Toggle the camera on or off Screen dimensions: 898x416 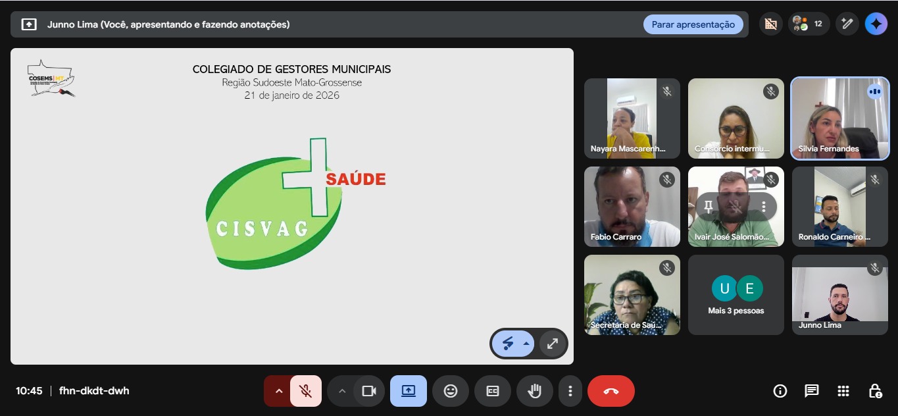(369, 391)
